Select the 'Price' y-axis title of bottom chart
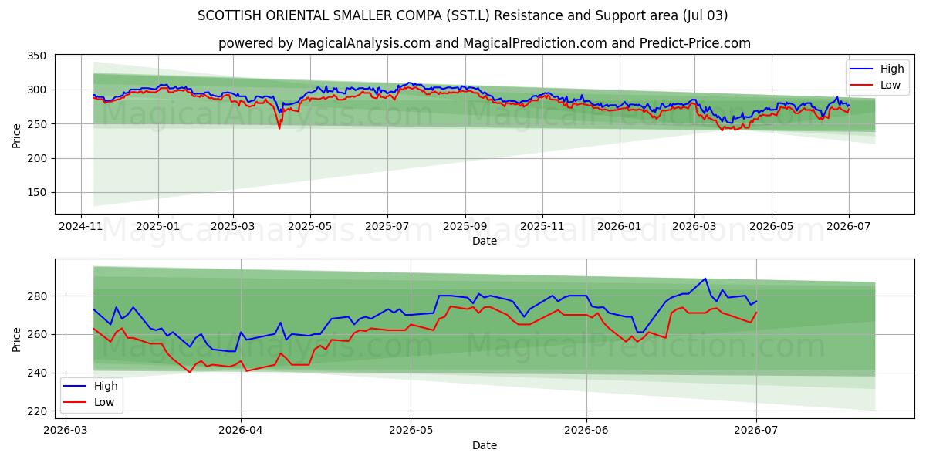Viewport: 926px width, 463px height. [x=17, y=338]
